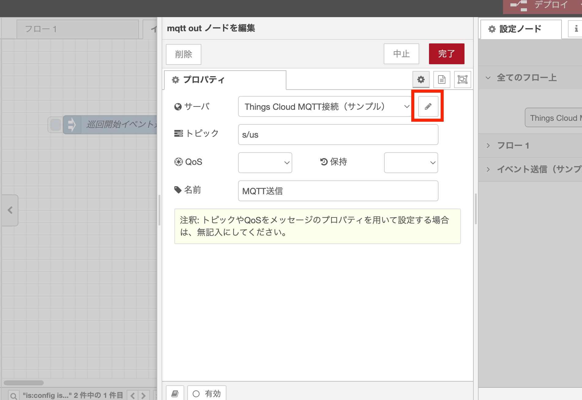Click the book icon at the dialog bottom
The image size is (582, 400).
tap(175, 393)
